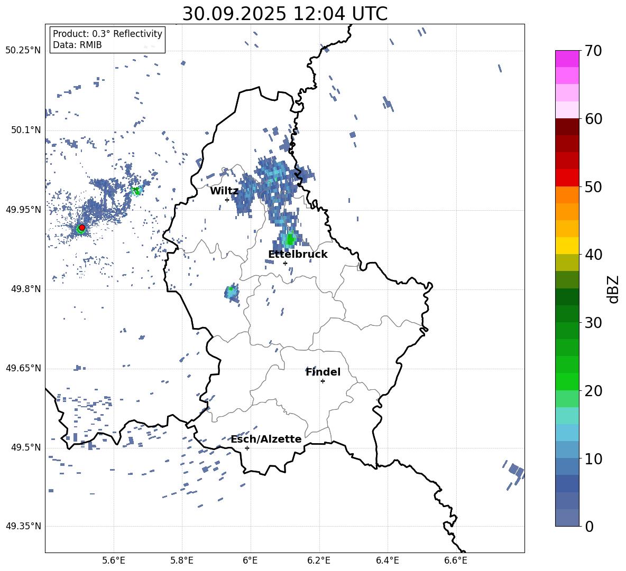Click the isolated small echo cell southwest of Ettelbruck
626x571 pixels.
232,293
